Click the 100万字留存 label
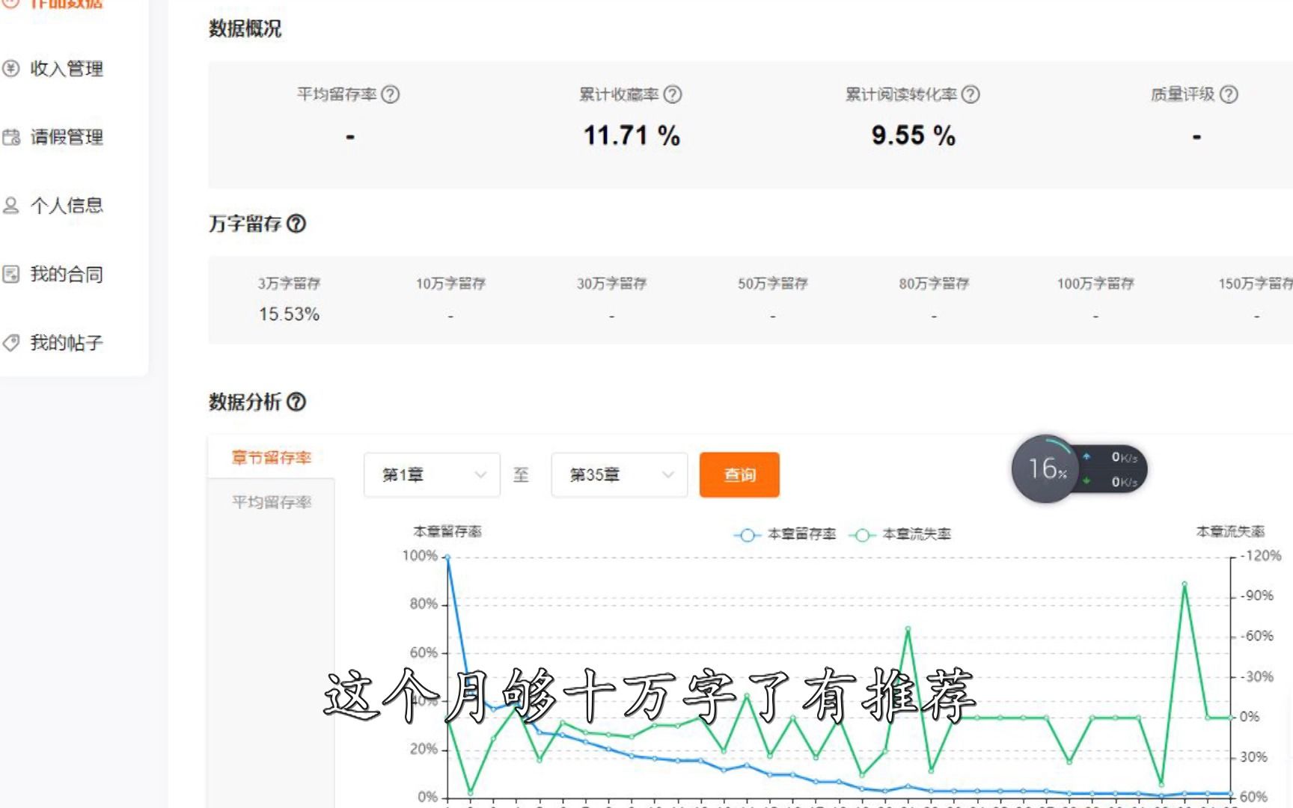The width and height of the screenshot is (1293, 808). click(x=1095, y=284)
